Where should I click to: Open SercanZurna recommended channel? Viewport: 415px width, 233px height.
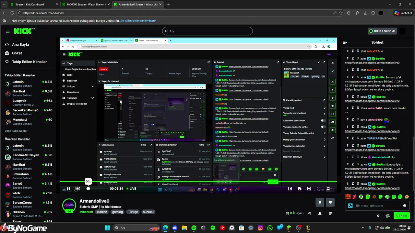point(29,205)
